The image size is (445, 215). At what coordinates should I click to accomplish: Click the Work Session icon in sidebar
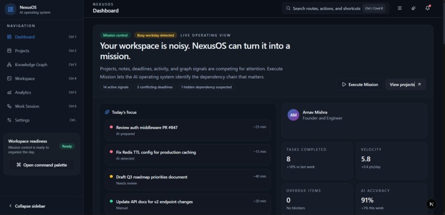point(9,106)
